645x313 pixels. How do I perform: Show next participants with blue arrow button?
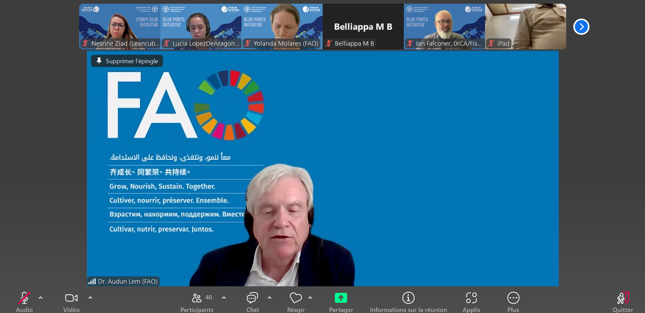[x=581, y=27]
